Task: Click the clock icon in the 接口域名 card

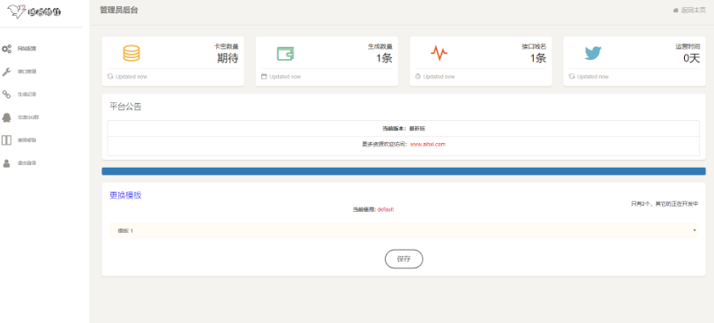Action: [x=417, y=77]
